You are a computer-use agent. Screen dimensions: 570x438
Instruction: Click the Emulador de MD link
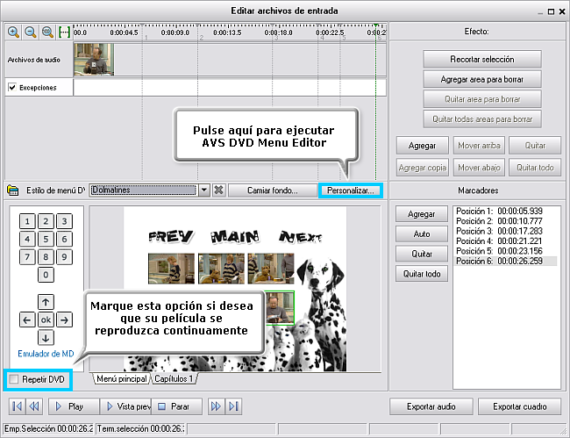tap(46, 353)
